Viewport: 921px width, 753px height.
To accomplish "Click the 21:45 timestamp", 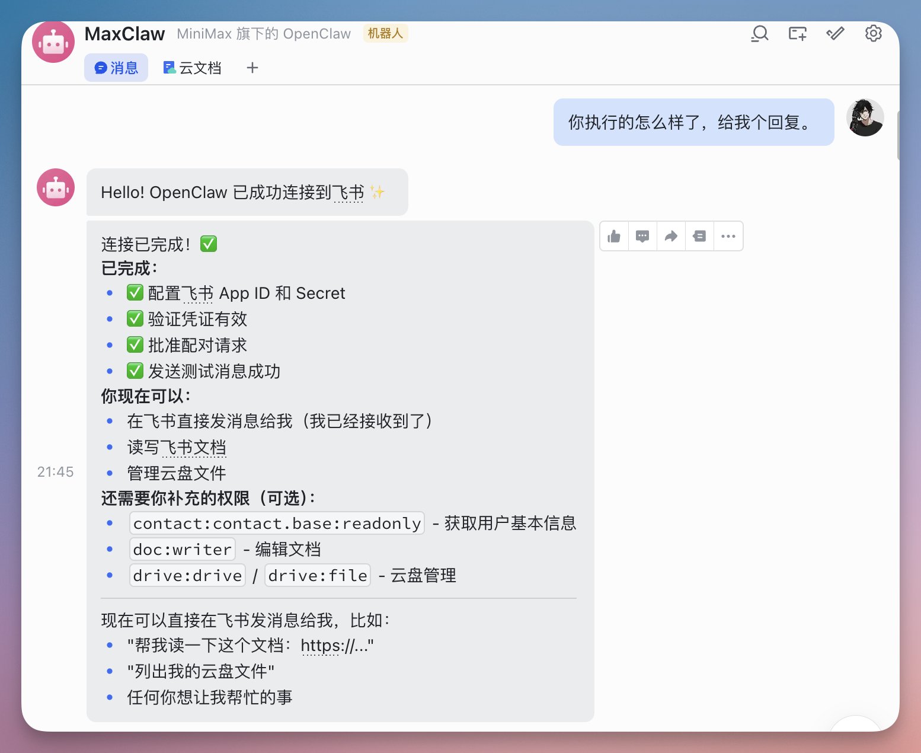I will (x=56, y=472).
